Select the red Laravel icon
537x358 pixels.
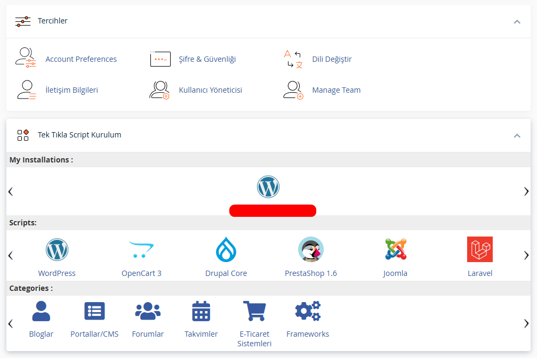(x=480, y=249)
